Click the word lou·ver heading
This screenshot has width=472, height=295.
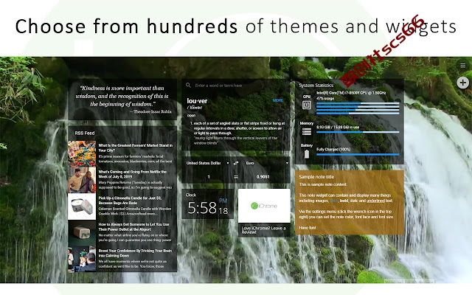[197, 101]
